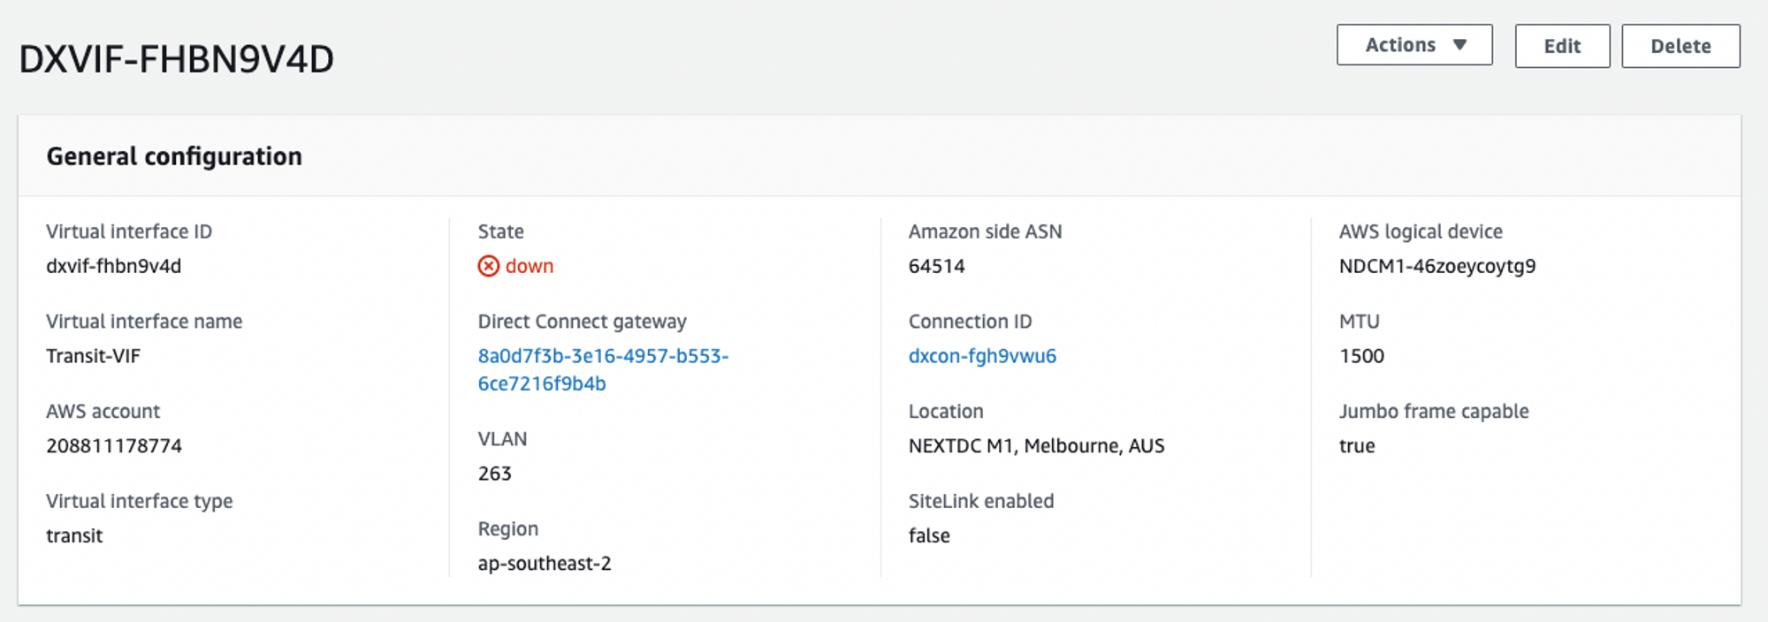The width and height of the screenshot is (1768, 622).
Task: Click the down state text
Action: [529, 266]
